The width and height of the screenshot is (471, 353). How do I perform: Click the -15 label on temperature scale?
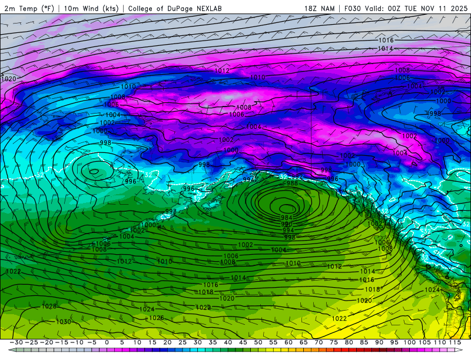point(62,342)
